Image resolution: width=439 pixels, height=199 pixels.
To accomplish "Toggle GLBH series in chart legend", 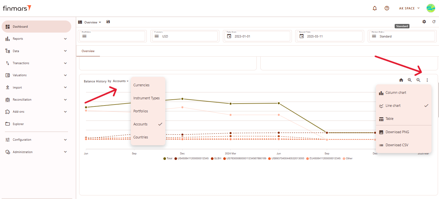I will 216,159.
